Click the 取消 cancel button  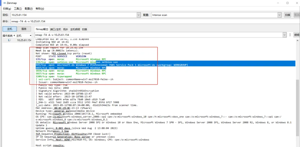click(297, 15)
